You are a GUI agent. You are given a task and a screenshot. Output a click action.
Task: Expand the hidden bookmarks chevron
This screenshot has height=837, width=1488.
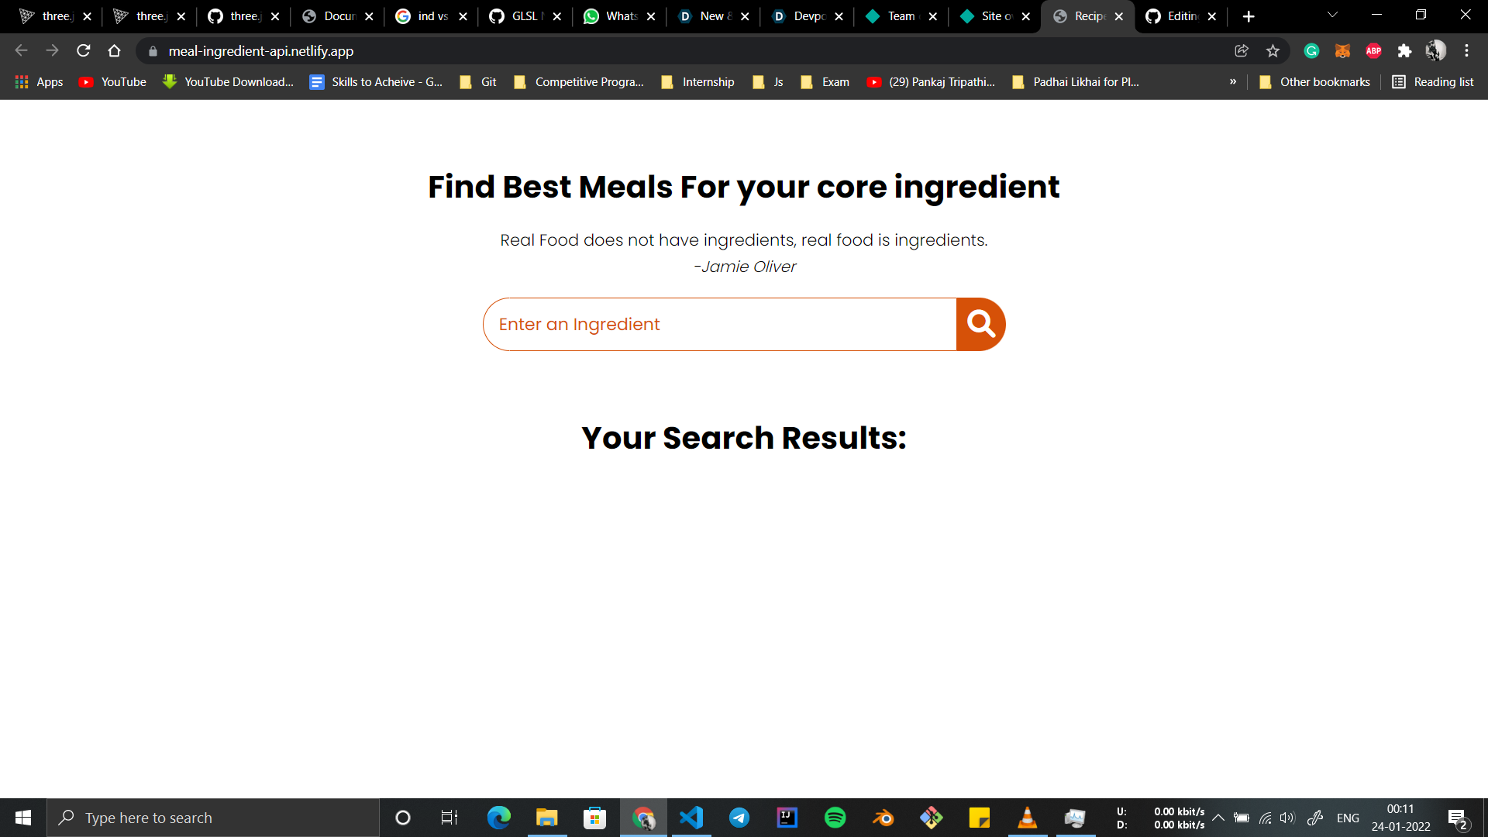[x=1233, y=81]
